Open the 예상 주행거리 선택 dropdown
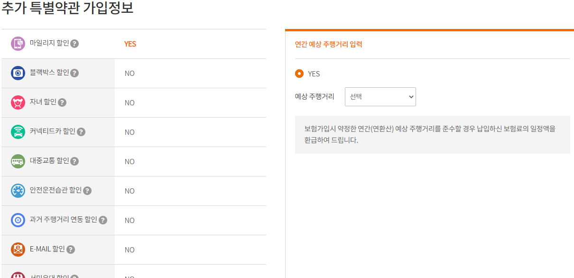 point(380,96)
